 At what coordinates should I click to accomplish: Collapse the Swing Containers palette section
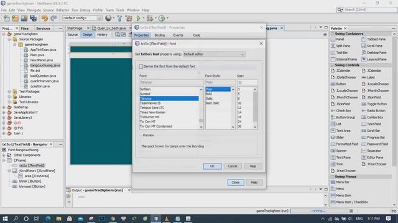coord(333,33)
